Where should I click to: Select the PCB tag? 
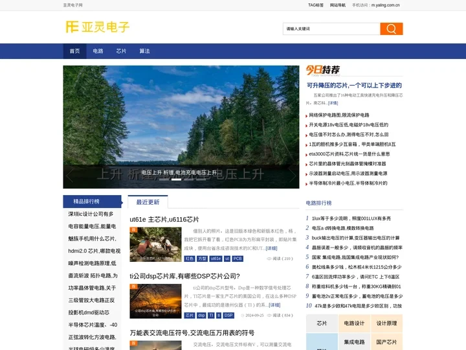point(238,259)
